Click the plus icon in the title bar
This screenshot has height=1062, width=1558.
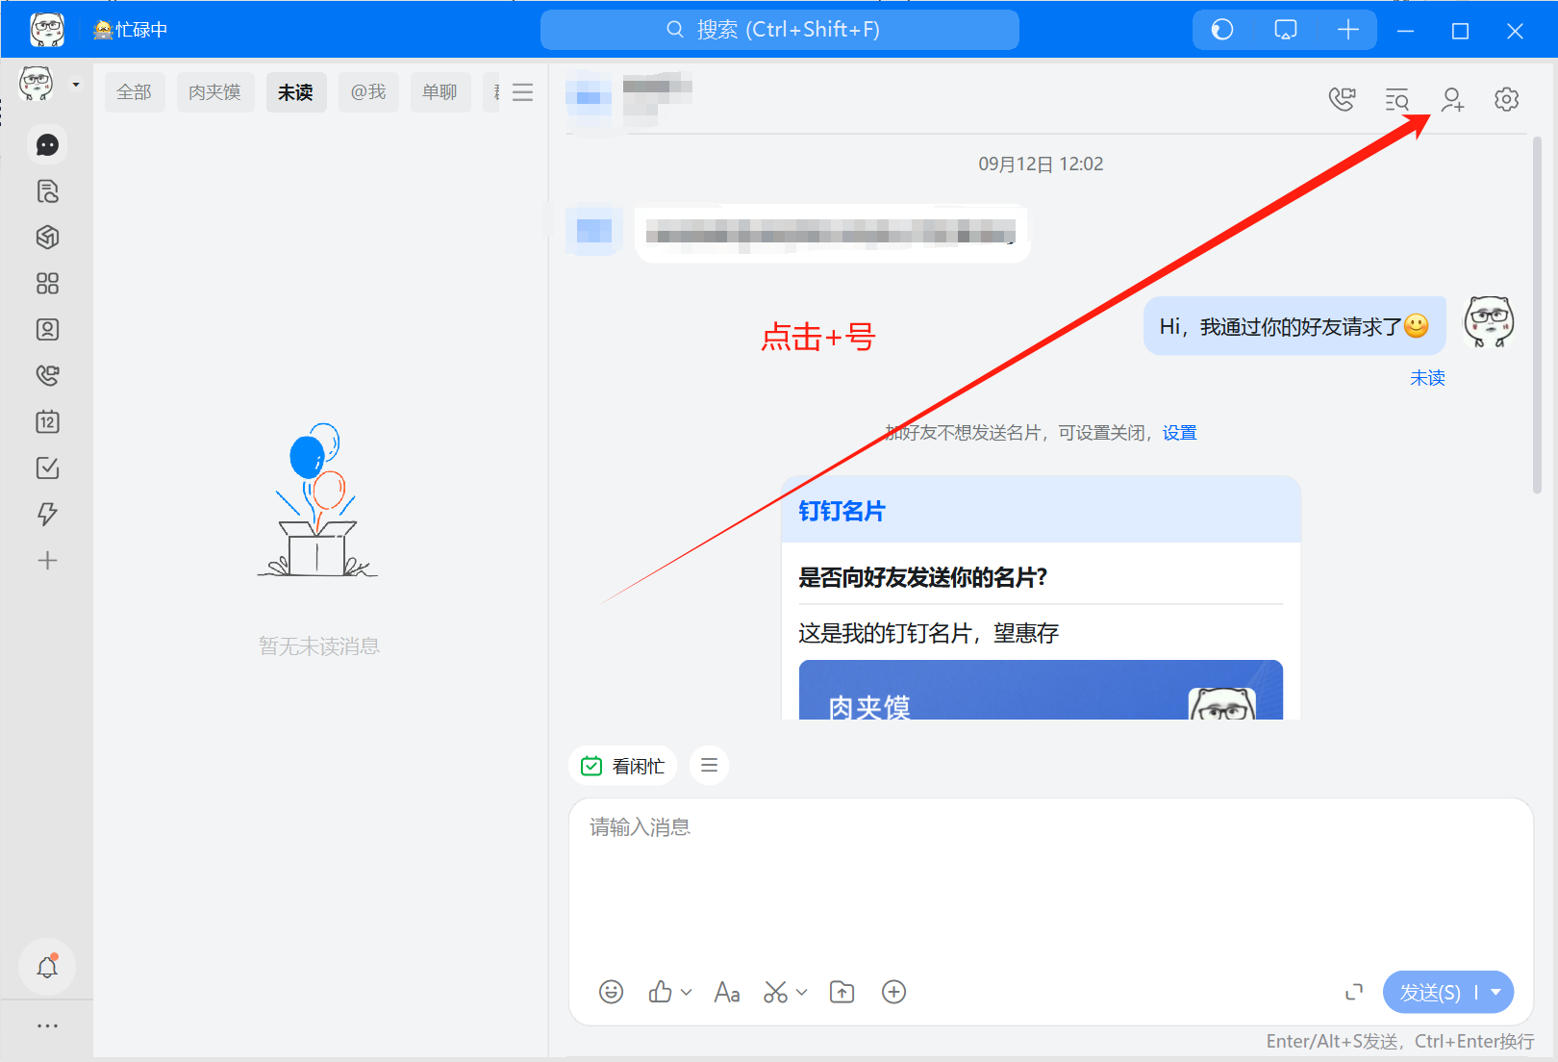click(x=1348, y=30)
